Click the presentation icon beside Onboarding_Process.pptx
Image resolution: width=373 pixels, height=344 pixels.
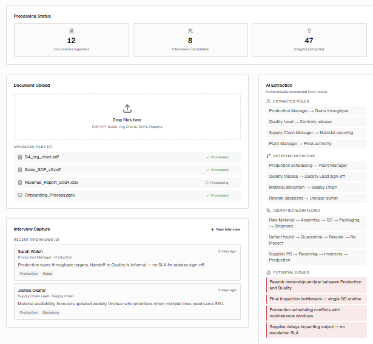tap(20, 195)
